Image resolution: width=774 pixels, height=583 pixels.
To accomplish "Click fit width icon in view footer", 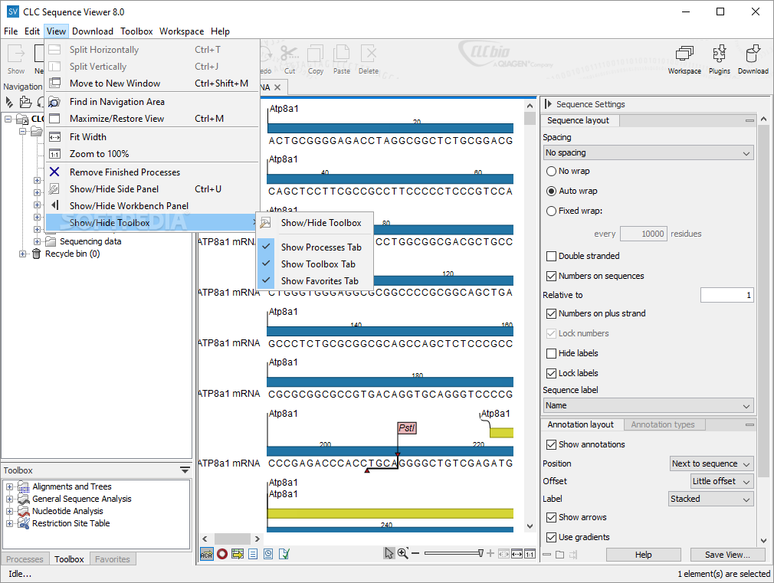I will click(x=517, y=554).
